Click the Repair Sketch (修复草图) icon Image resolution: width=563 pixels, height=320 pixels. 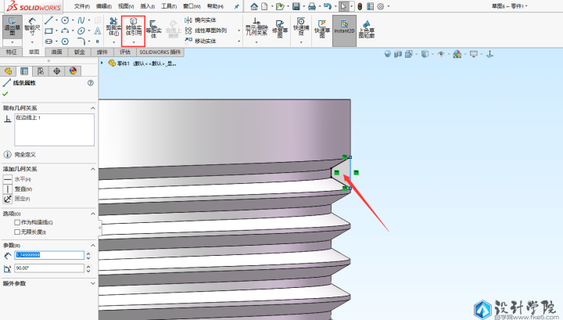(x=277, y=29)
